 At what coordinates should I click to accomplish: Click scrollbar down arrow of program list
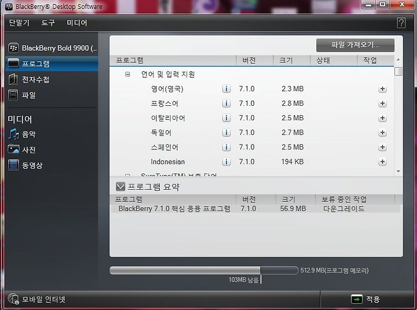point(398,171)
